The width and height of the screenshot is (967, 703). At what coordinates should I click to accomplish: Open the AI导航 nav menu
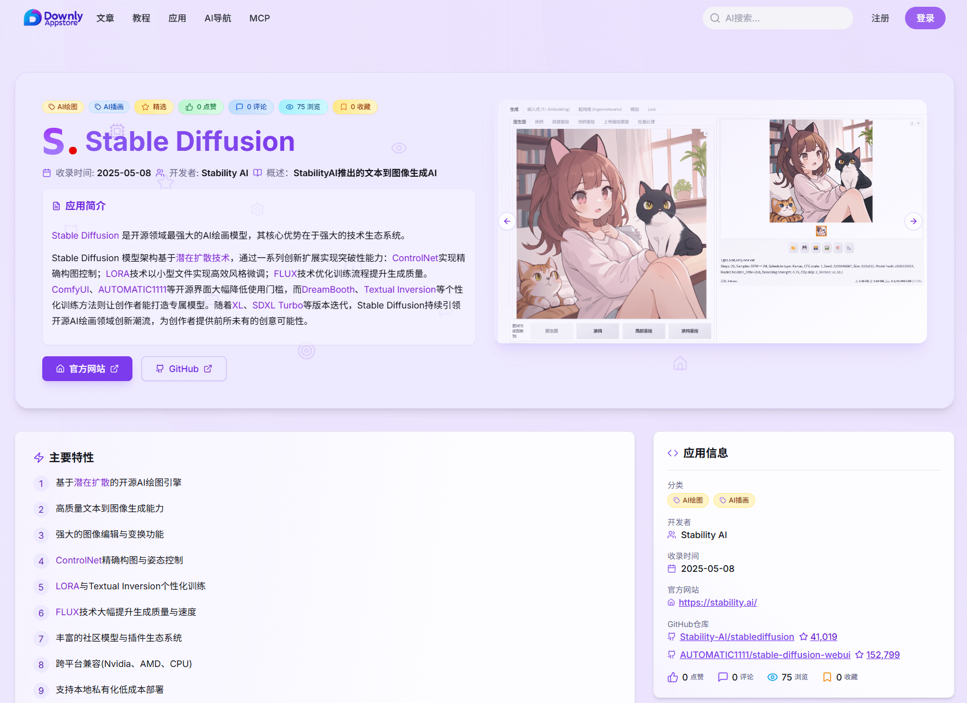click(x=218, y=18)
